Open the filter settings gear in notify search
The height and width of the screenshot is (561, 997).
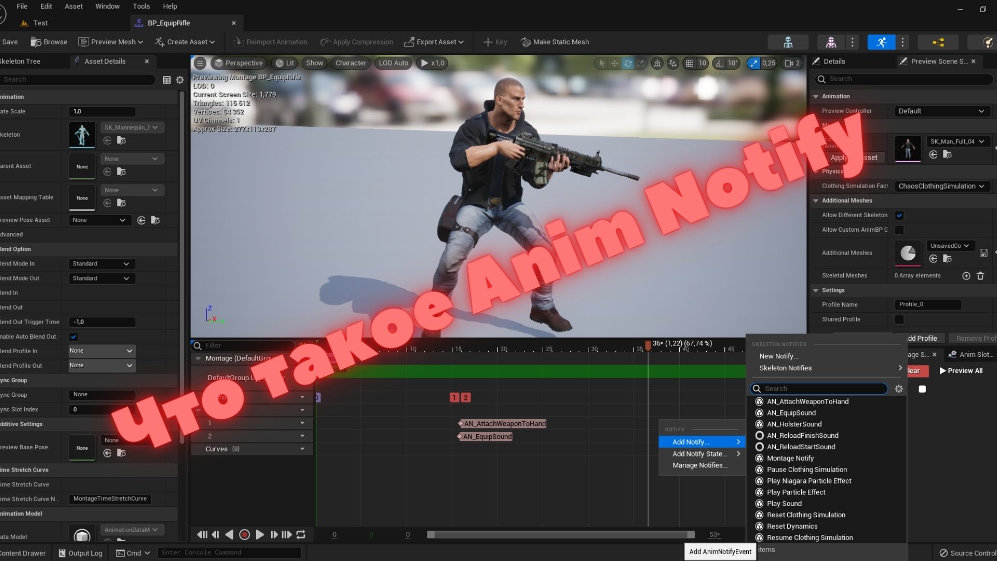point(899,389)
